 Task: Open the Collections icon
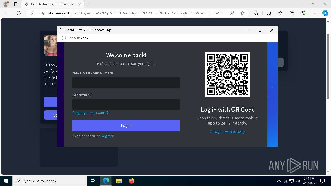pyautogui.click(x=292, y=13)
